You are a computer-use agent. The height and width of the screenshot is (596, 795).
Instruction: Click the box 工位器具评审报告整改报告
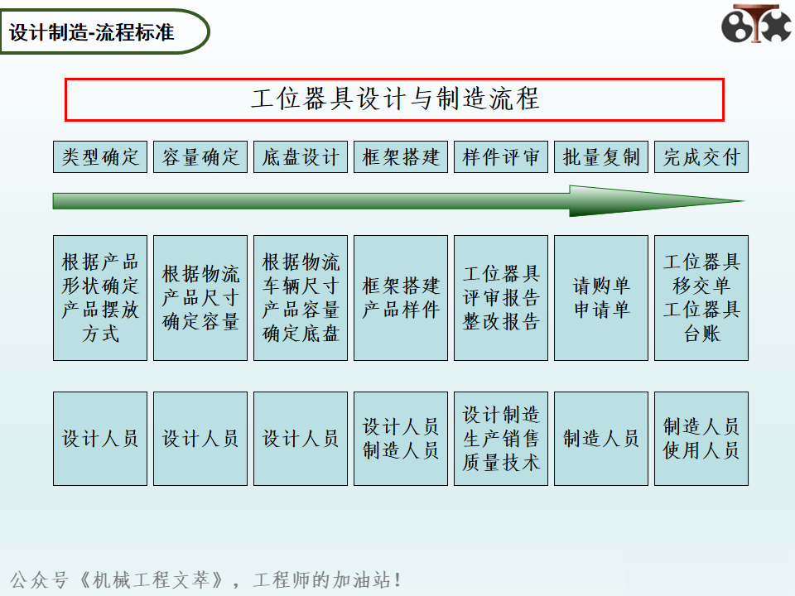[501, 298]
